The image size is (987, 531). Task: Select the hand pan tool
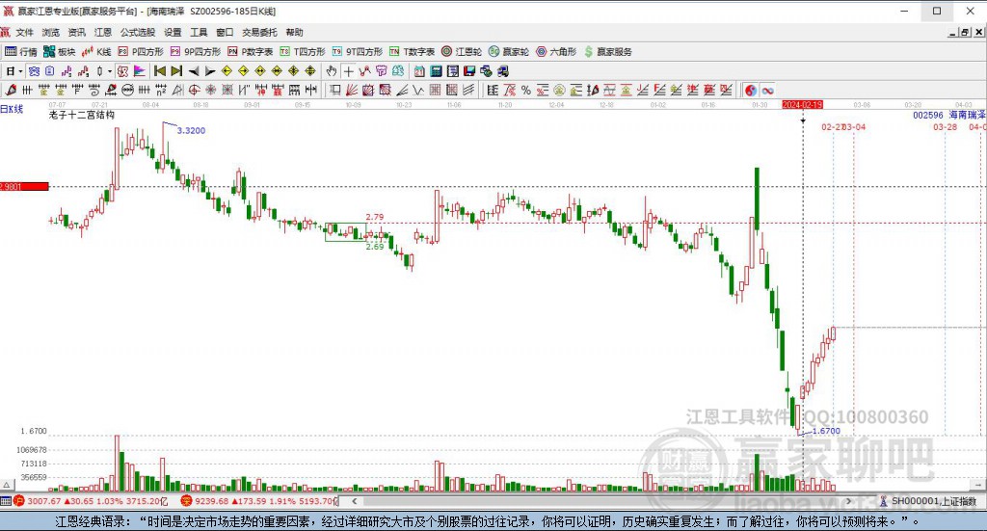pyautogui.click(x=332, y=71)
